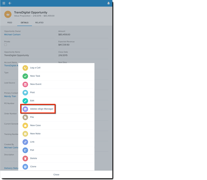Screen dimensions: 207x180
Task: Select New Case menu entry
Action: coord(35,125)
